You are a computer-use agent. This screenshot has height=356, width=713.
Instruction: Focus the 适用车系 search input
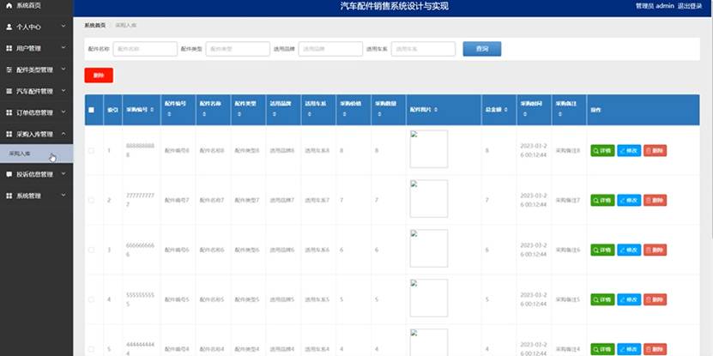[x=423, y=49]
